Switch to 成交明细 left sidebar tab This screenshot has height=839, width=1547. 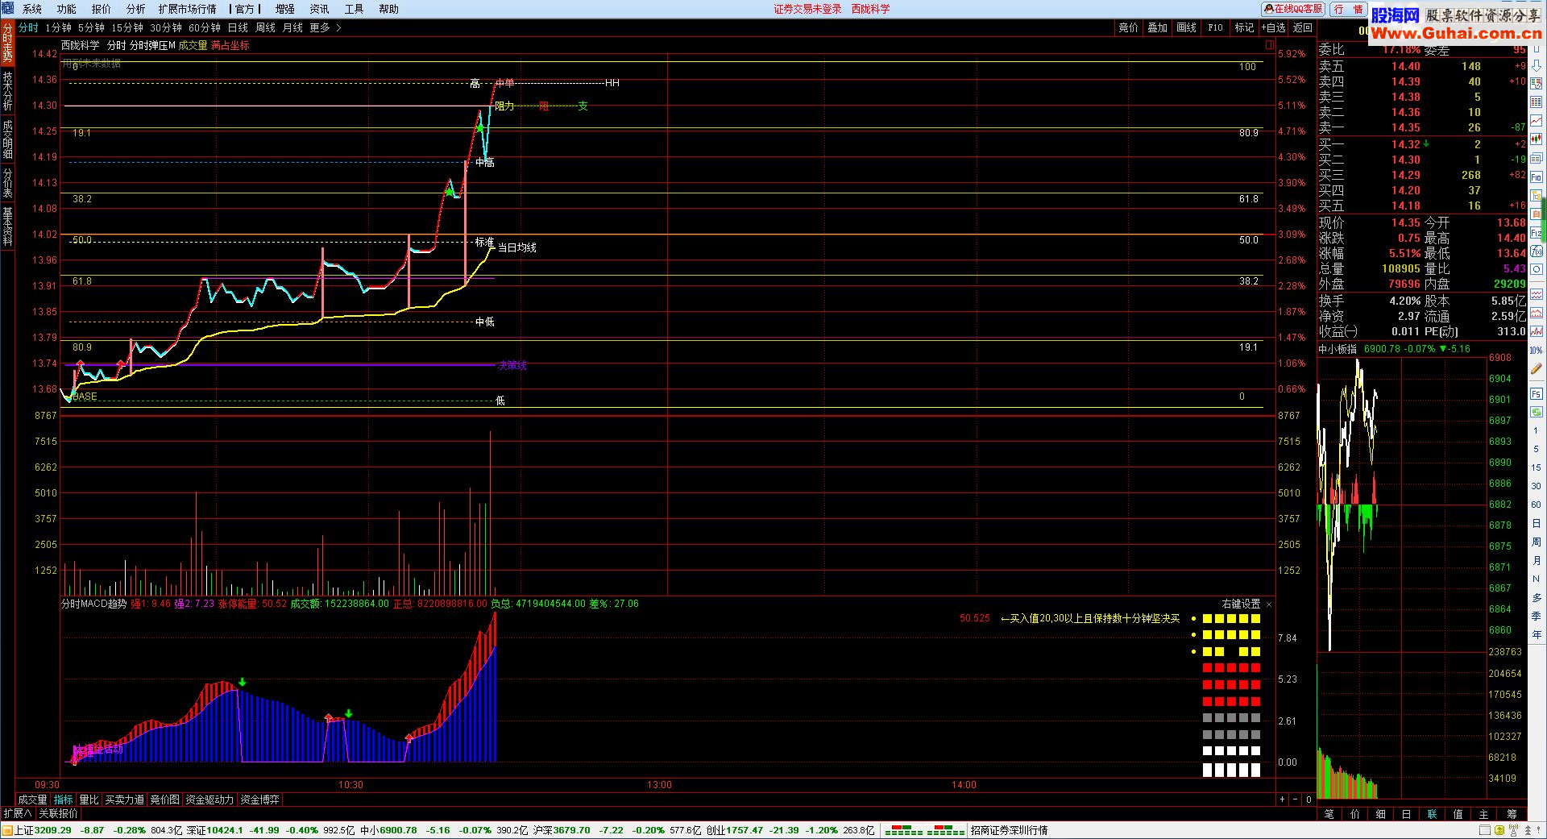(x=7, y=139)
